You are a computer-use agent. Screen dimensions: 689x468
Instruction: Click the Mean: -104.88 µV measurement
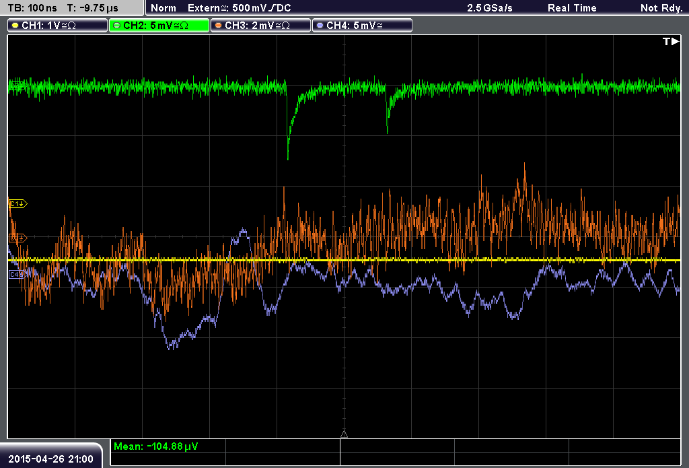point(156,446)
